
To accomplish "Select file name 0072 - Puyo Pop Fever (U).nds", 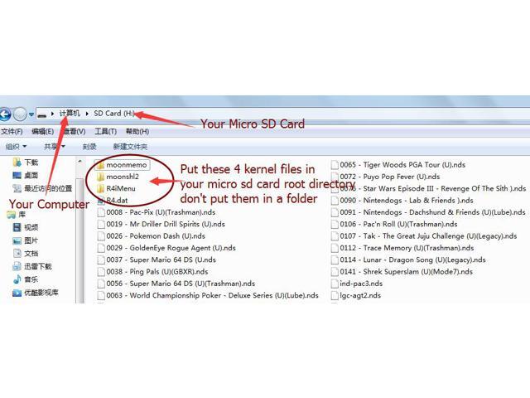I will pos(390,177).
